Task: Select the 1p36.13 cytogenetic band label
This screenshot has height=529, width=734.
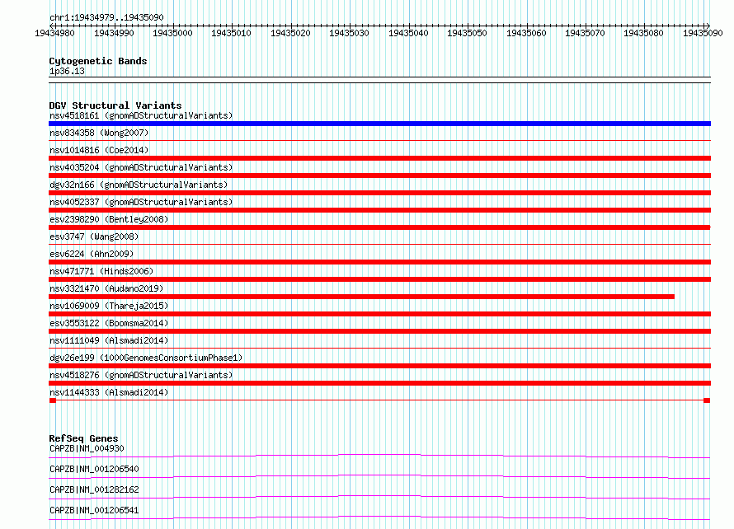Action: pos(67,72)
